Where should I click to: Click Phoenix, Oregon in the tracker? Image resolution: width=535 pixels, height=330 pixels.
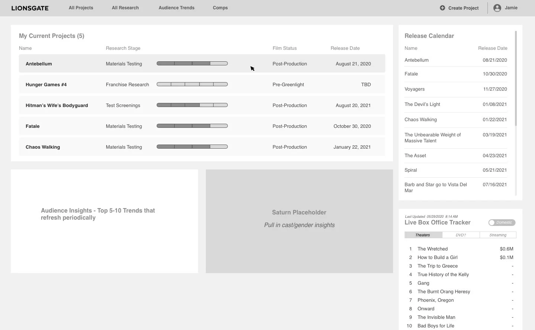click(435, 300)
